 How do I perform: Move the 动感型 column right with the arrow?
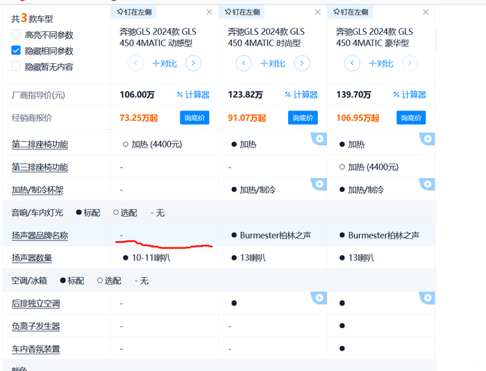tap(194, 63)
